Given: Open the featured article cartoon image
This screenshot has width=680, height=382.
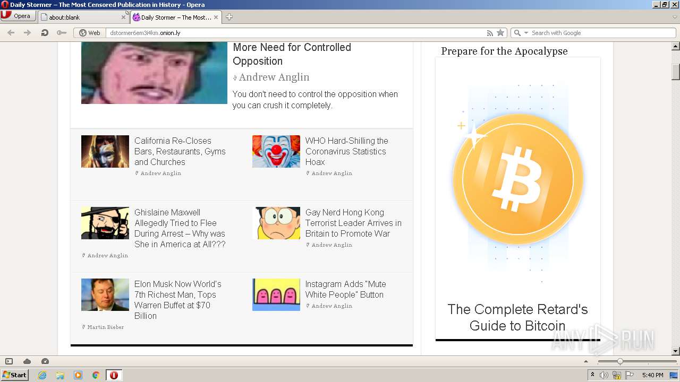Looking at the screenshot, I should click(154, 73).
